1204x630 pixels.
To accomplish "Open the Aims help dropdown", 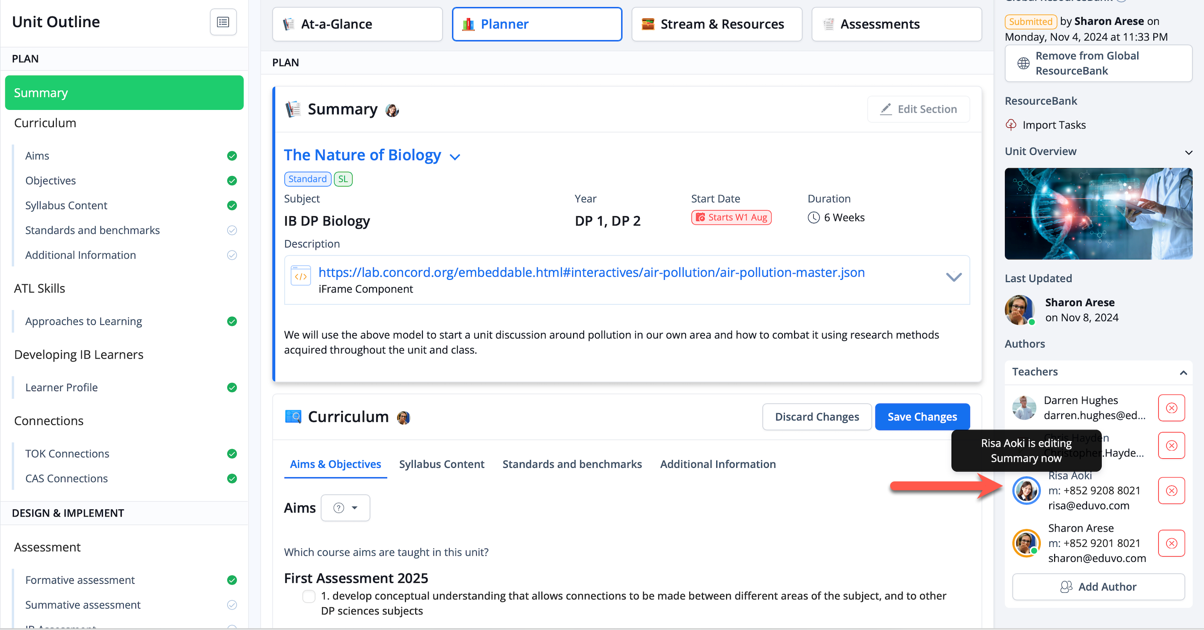I will pos(345,508).
